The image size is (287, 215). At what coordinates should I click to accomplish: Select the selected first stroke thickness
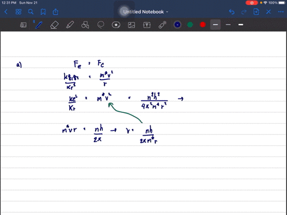215,24
